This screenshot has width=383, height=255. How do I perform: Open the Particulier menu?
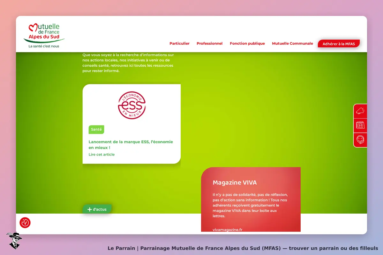[179, 43]
